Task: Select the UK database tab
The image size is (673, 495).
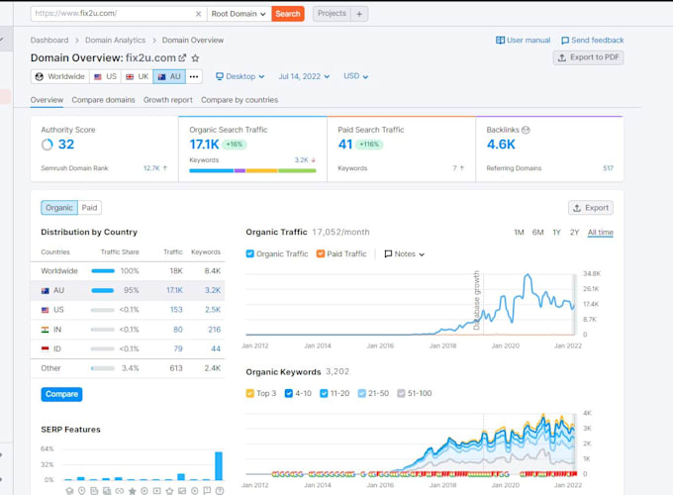Action: pos(137,76)
